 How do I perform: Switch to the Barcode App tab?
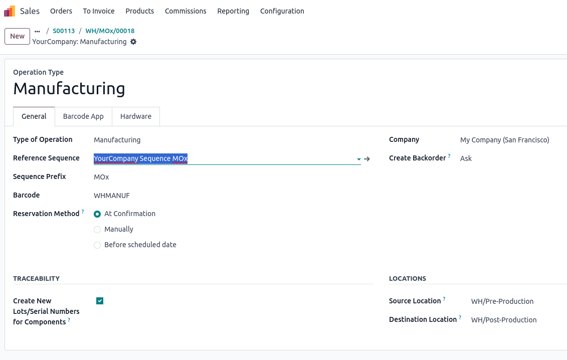click(x=83, y=116)
